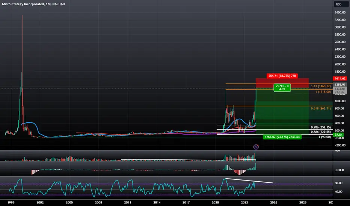Click the purple lightning event icon
350x206 pixels.
click(256, 147)
